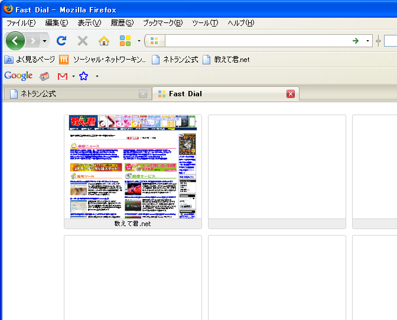Open the Gmail toolbar icon
397x320 pixels.
pyautogui.click(x=63, y=76)
